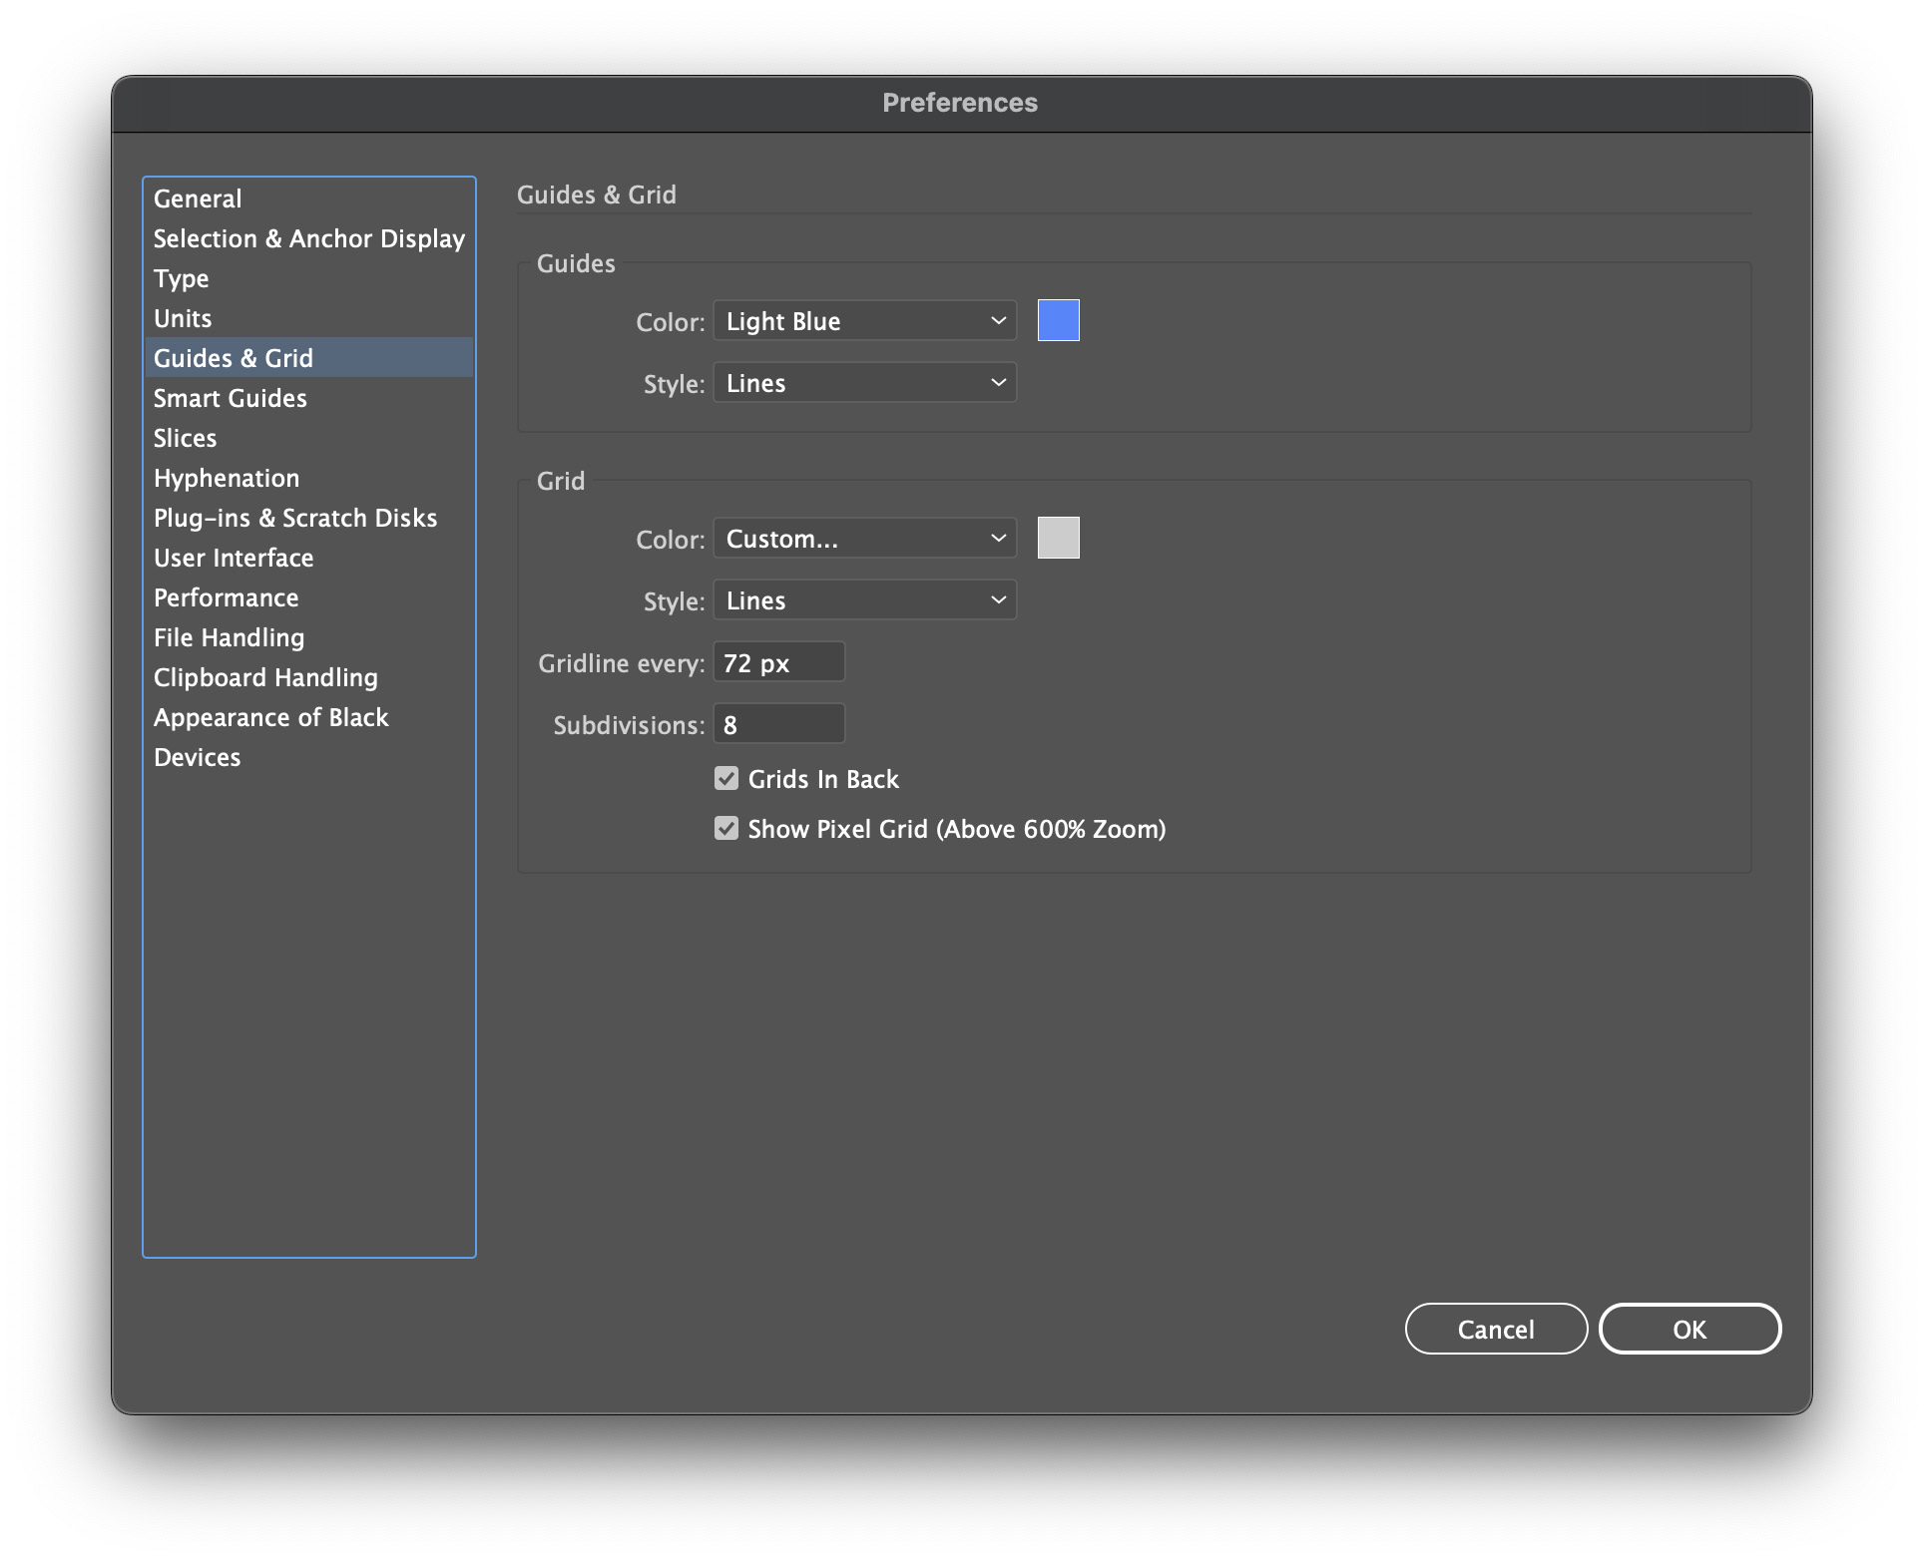Select General in preferences list
The image size is (1924, 1562).
pyautogui.click(x=198, y=198)
